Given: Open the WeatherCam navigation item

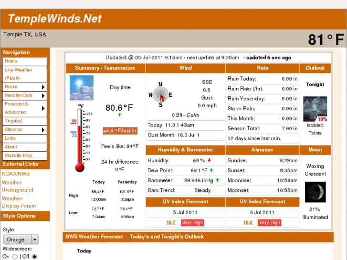Looking at the screenshot, I should (24, 95).
